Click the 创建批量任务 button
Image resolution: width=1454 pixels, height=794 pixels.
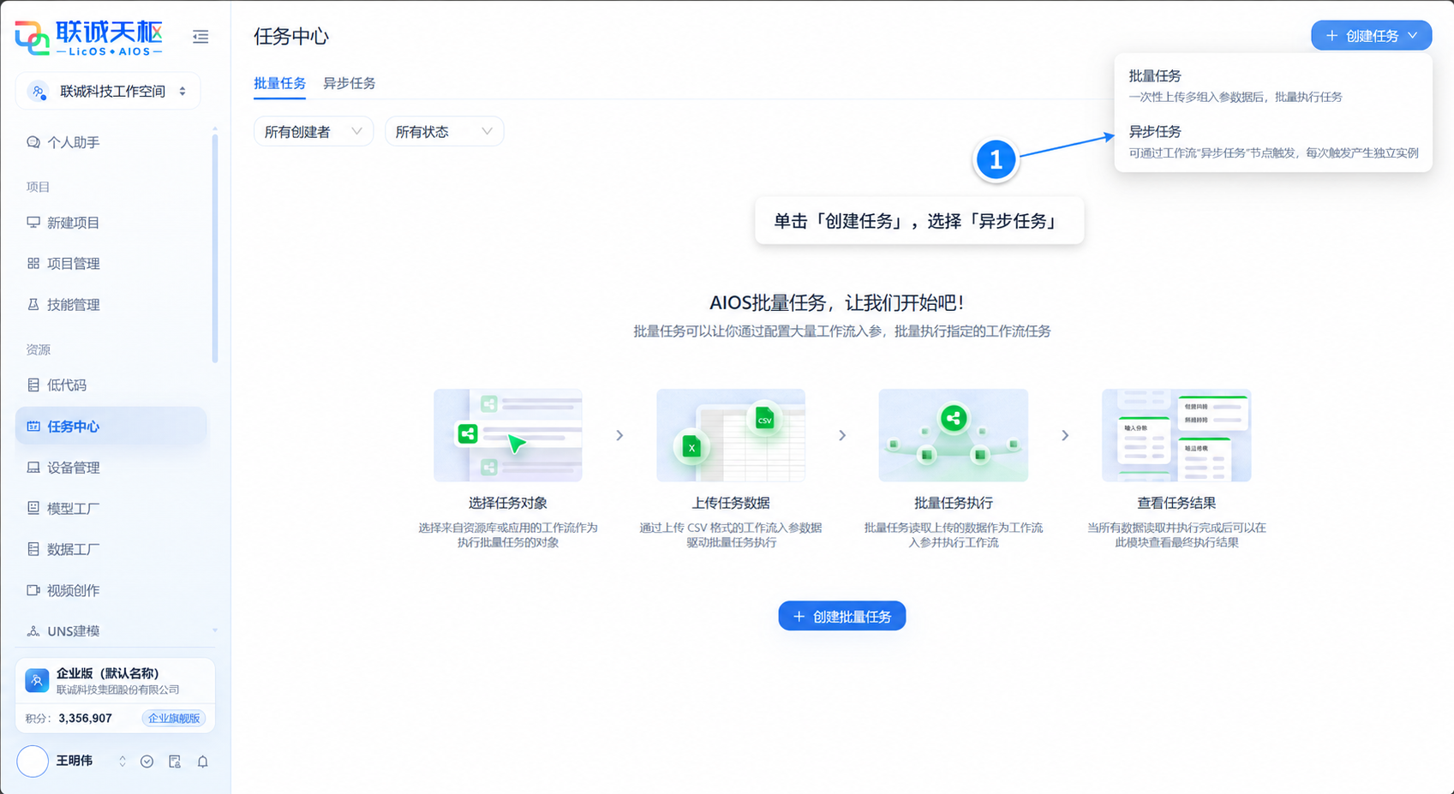(842, 616)
